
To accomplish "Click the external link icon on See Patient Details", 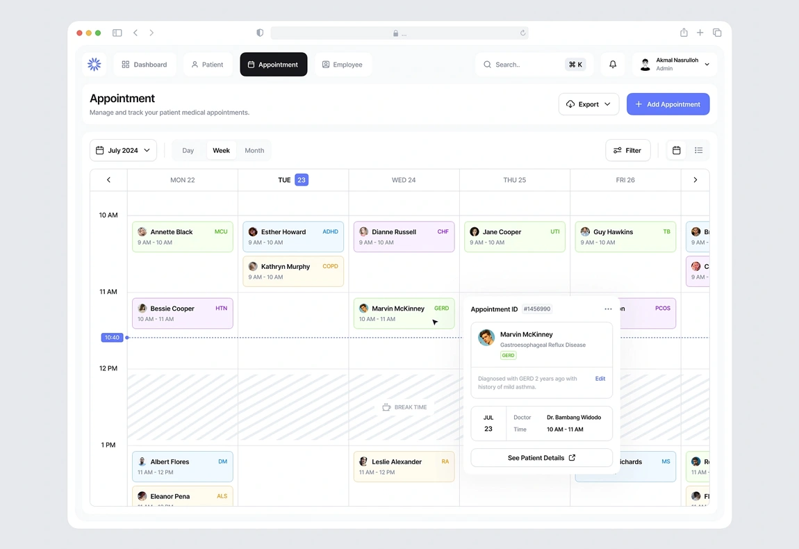I will pos(572,458).
